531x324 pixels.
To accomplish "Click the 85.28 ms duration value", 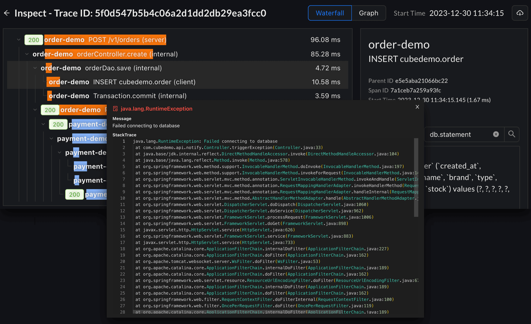I will point(325,54).
